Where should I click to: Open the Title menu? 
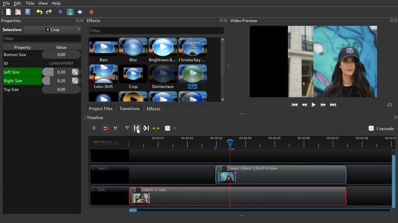30,3
